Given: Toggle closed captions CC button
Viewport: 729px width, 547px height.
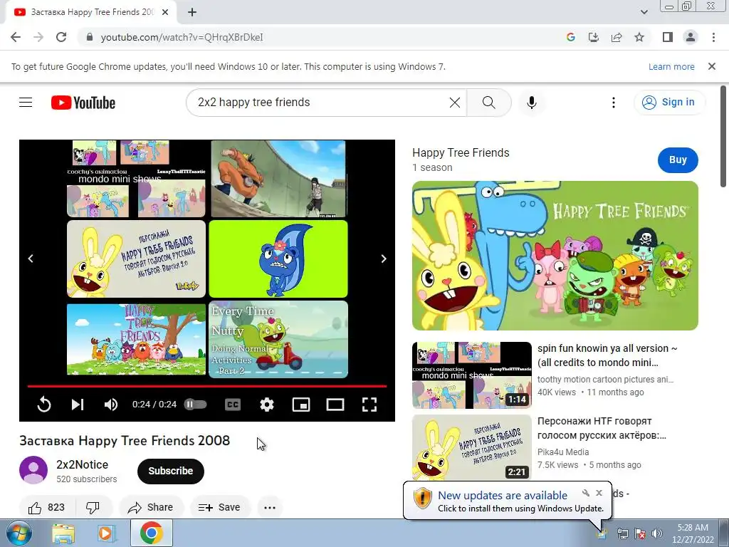Looking at the screenshot, I should 233,405.
